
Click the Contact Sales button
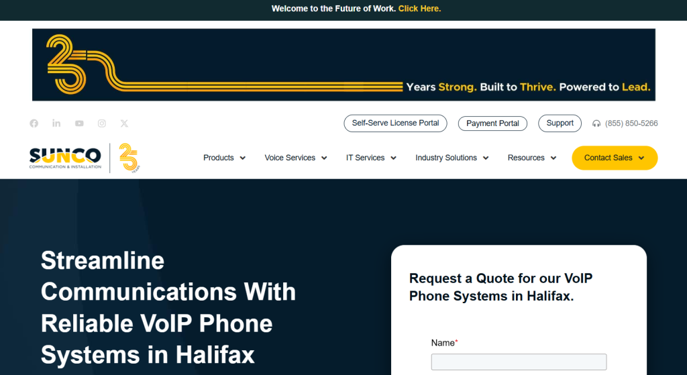click(615, 158)
